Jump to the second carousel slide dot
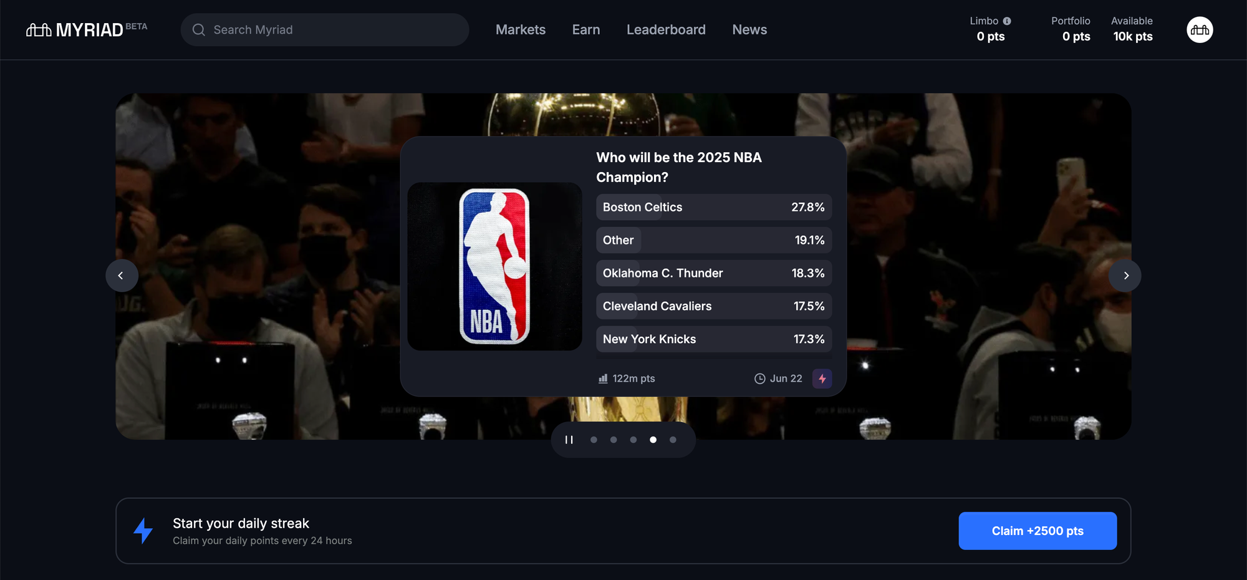1247x580 pixels. 614,440
